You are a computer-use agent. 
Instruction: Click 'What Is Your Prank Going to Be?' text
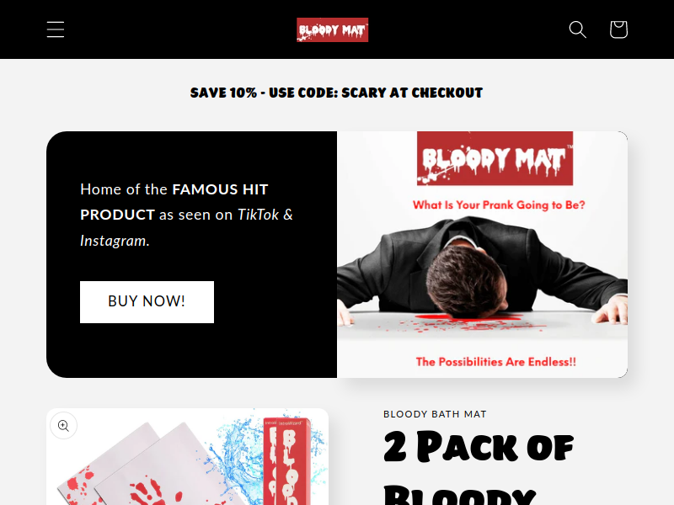coord(499,205)
